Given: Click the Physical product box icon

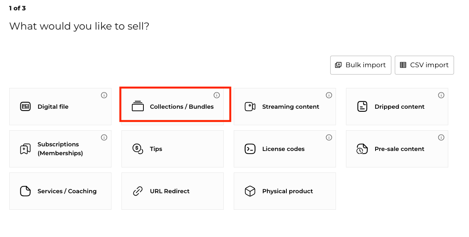Looking at the screenshot, I should (x=250, y=191).
